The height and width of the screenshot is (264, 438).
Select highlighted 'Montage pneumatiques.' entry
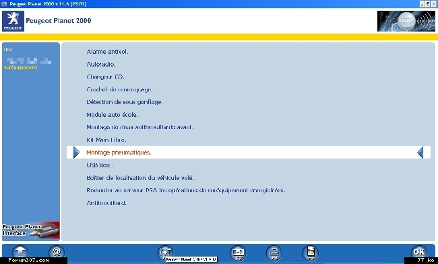coord(249,152)
